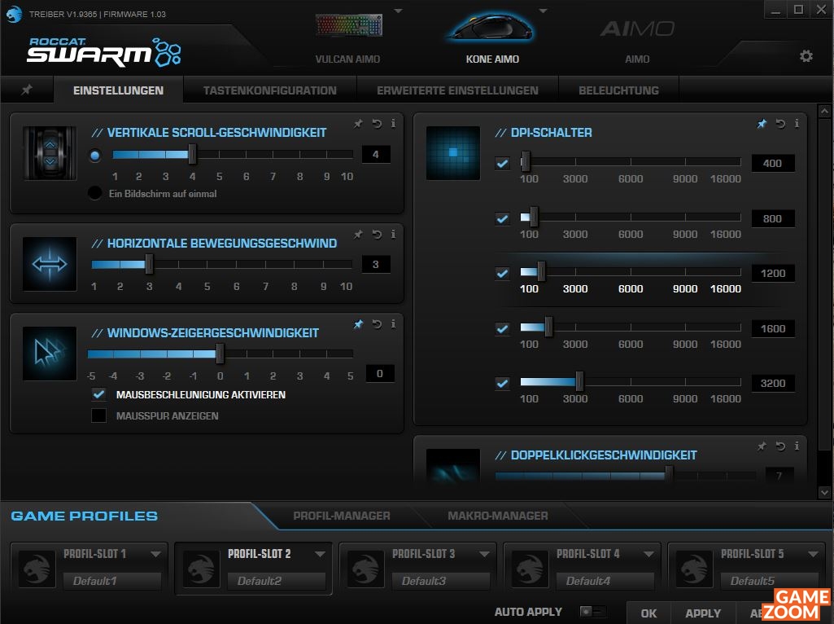Screen dimensions: 834x624
Task: Select the Default2 profile name field
Action: tap(276, 581)
